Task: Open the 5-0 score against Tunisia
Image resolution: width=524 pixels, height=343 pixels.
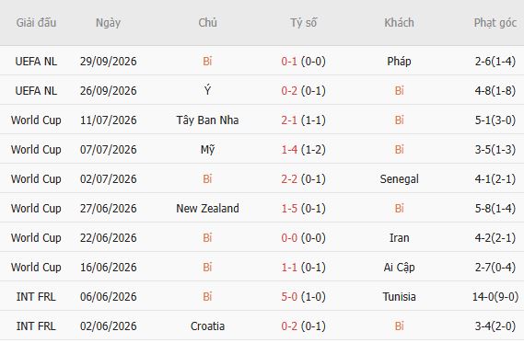Action: (x=289, y=297)
